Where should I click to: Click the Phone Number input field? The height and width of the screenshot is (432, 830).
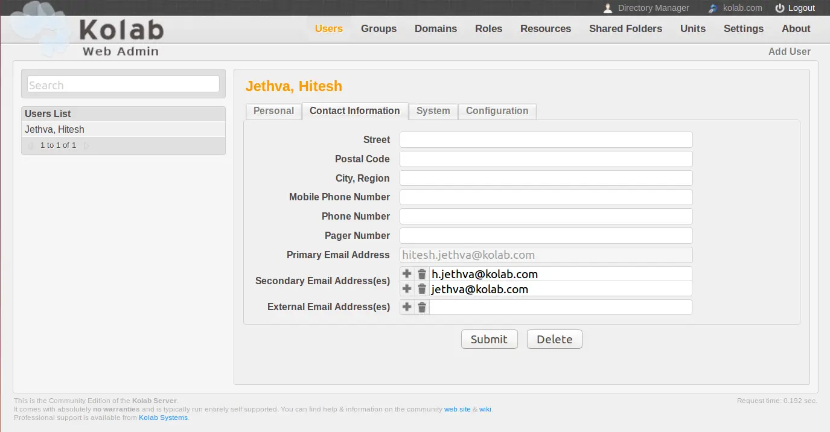click(x=546, y=217)
